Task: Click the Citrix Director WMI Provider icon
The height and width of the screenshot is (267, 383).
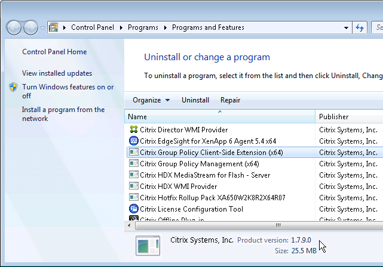Action: (x=134, y=129)
